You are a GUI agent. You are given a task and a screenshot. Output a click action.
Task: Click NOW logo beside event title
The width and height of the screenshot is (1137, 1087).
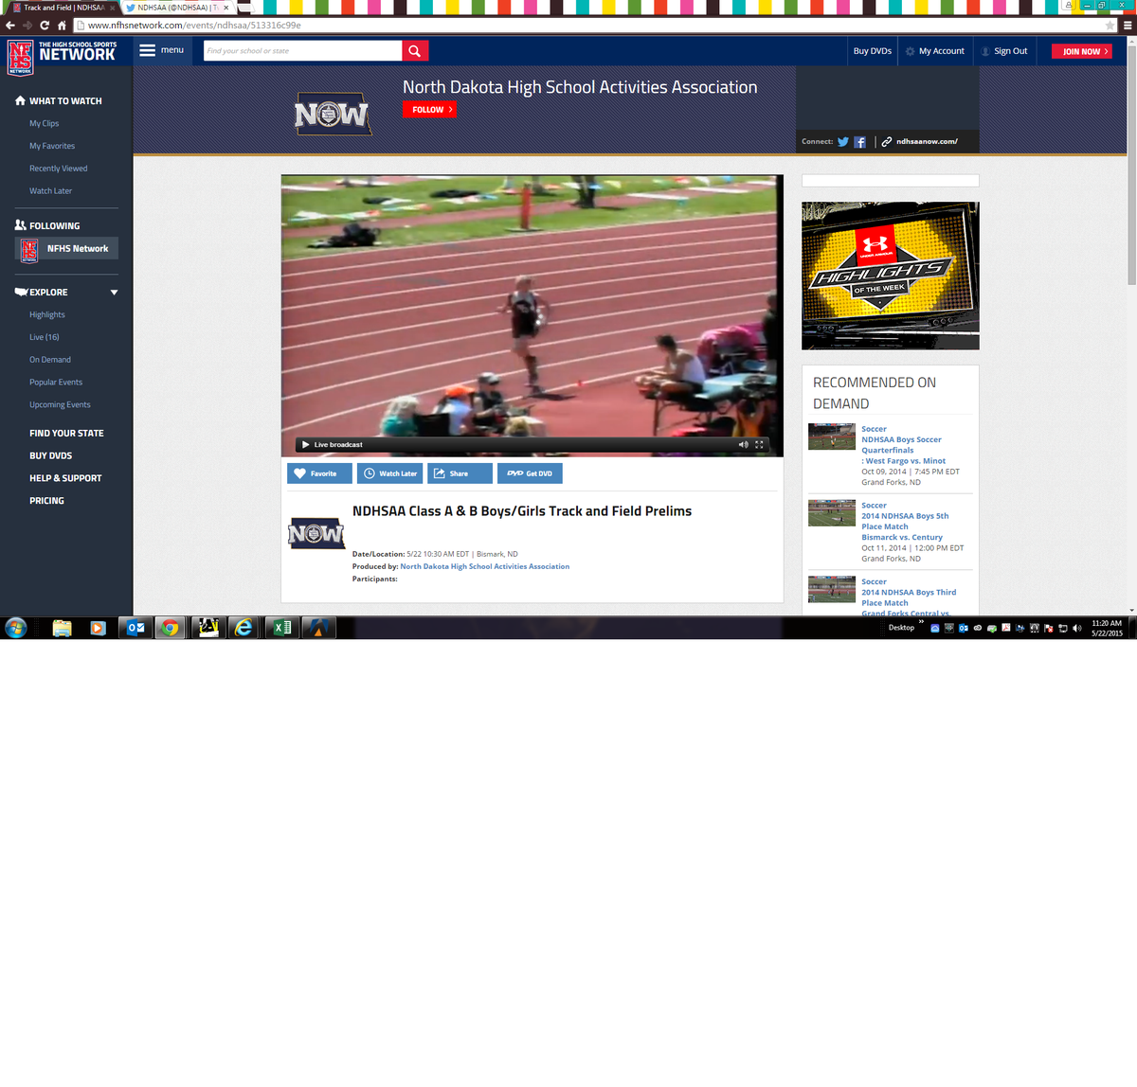click(316, 533)
